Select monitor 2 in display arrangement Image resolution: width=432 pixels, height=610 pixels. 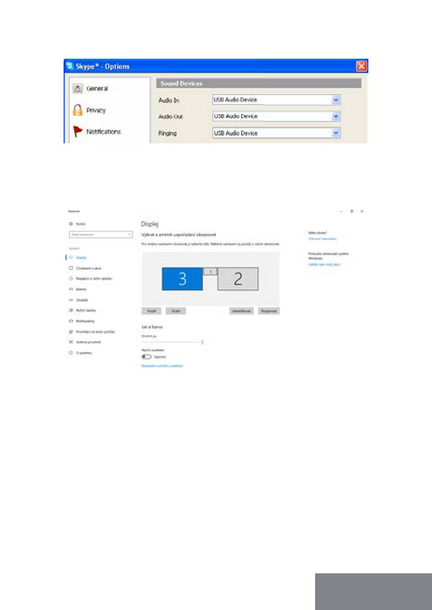[238, 279]
